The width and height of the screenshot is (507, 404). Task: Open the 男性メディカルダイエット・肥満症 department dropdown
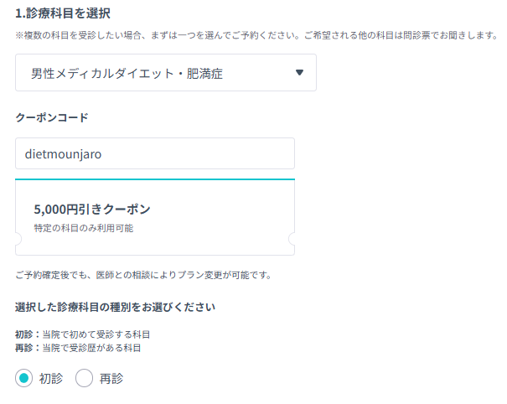click(166, 72)
